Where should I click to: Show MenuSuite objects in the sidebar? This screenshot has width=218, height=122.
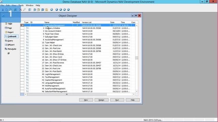coord(11,49)
